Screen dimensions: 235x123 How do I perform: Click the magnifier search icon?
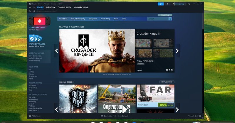[x=170, y=19]
